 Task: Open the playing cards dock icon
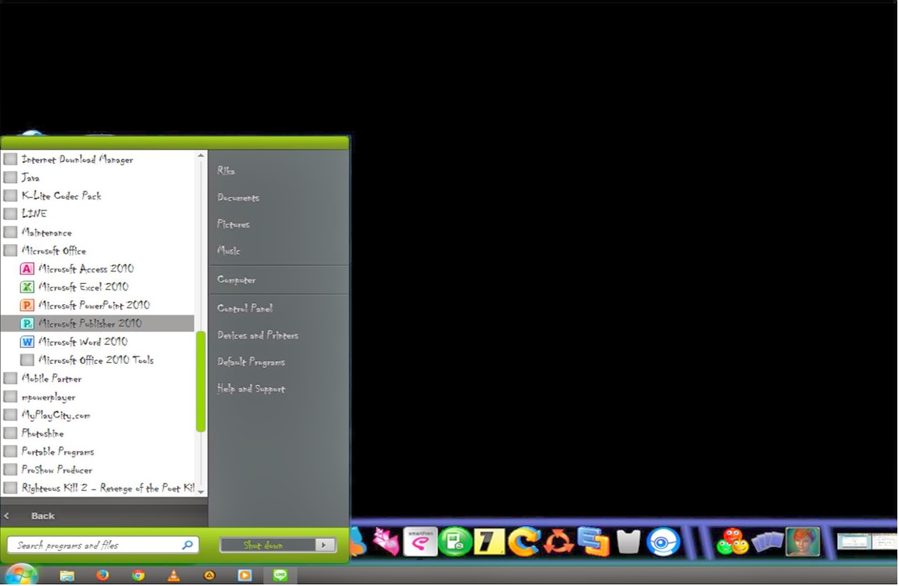pyautogui.click(x=767, y=542)
